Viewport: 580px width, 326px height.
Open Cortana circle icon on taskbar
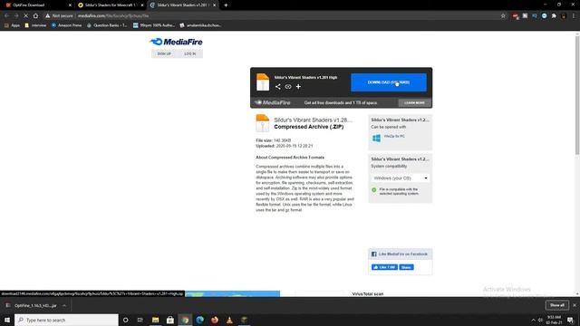coord(125,320)
